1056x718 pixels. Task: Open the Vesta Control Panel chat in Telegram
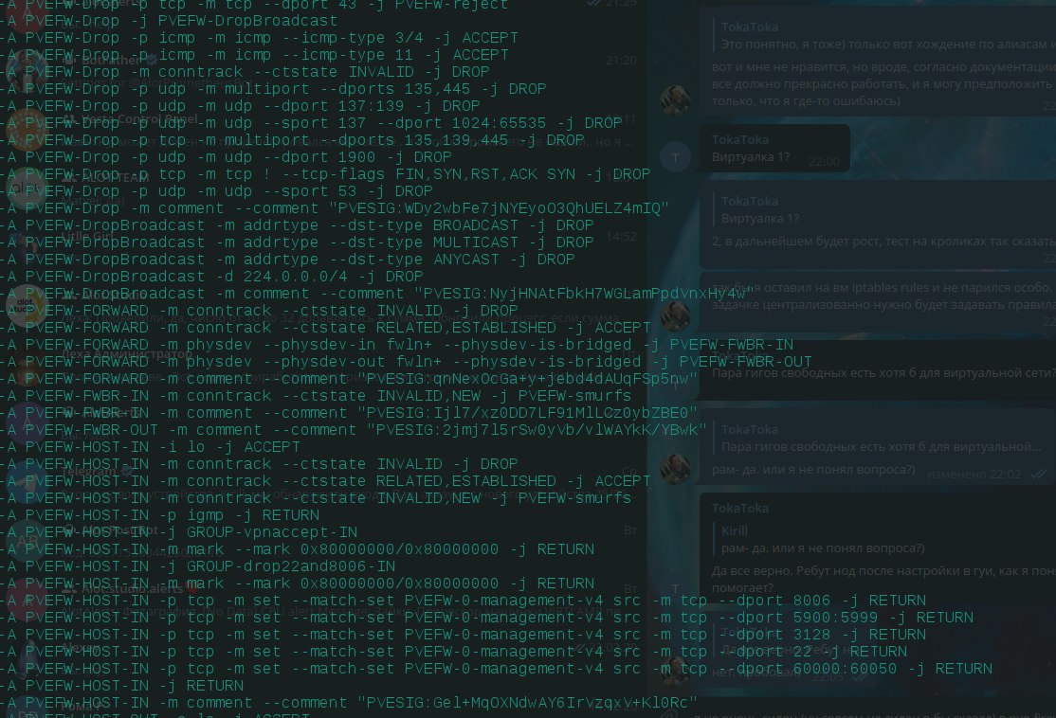tap(323, 130)
